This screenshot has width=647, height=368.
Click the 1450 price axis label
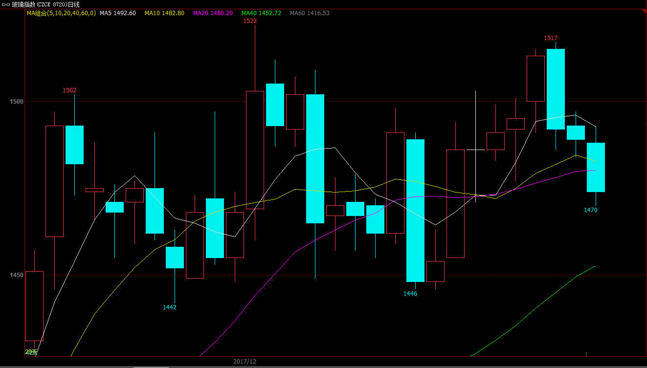16,275
